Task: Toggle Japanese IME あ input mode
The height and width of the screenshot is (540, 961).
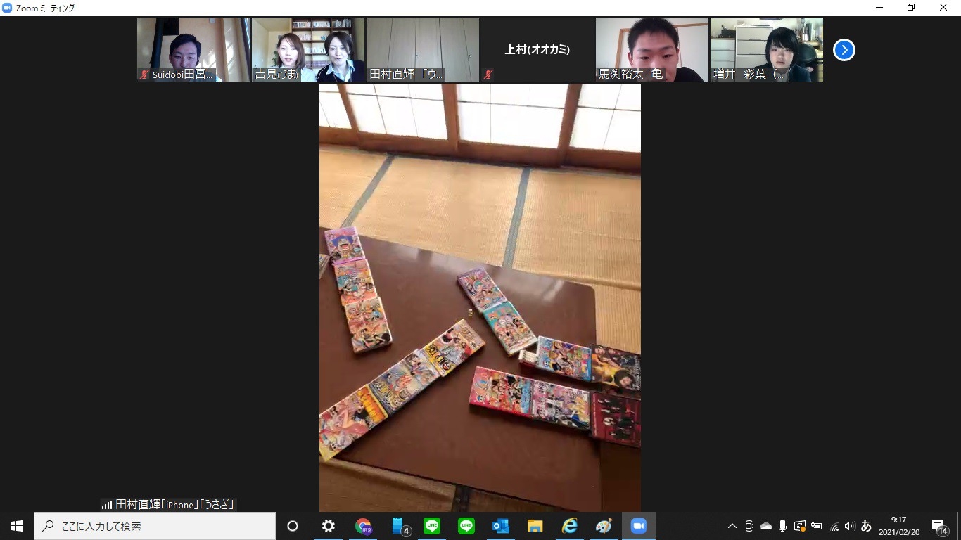Action: coord(866,526)
